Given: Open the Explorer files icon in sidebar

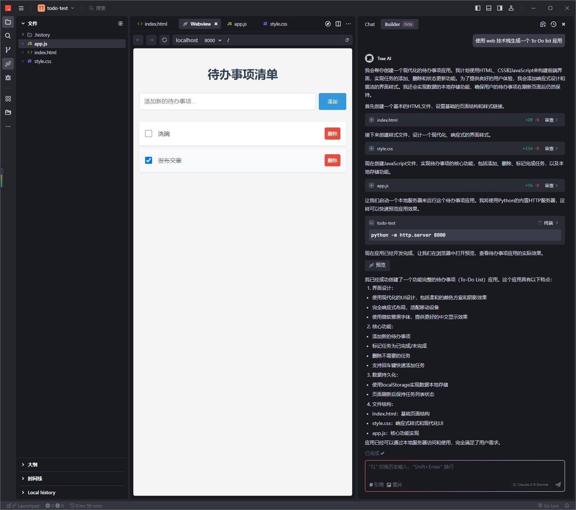Looking at the screenshot, I should pyautogui.click(x=8, y=22).
